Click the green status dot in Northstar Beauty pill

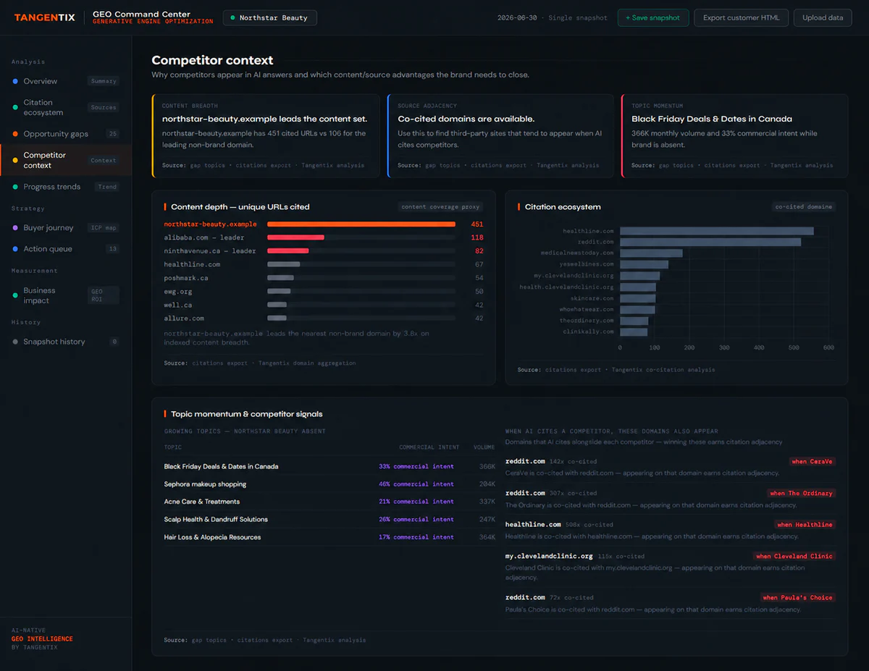pos(233,18)
